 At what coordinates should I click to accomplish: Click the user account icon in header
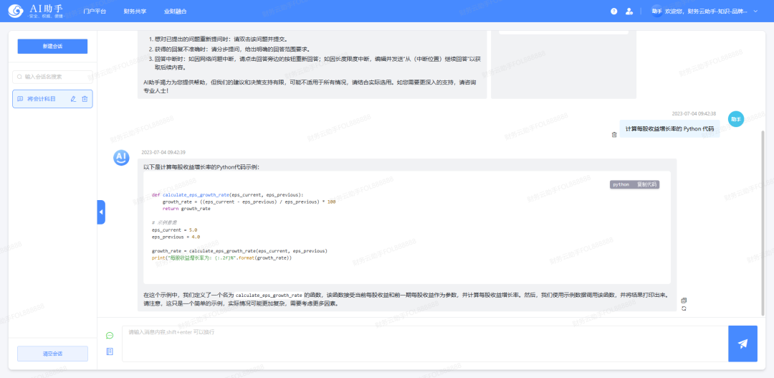(629, 11)
